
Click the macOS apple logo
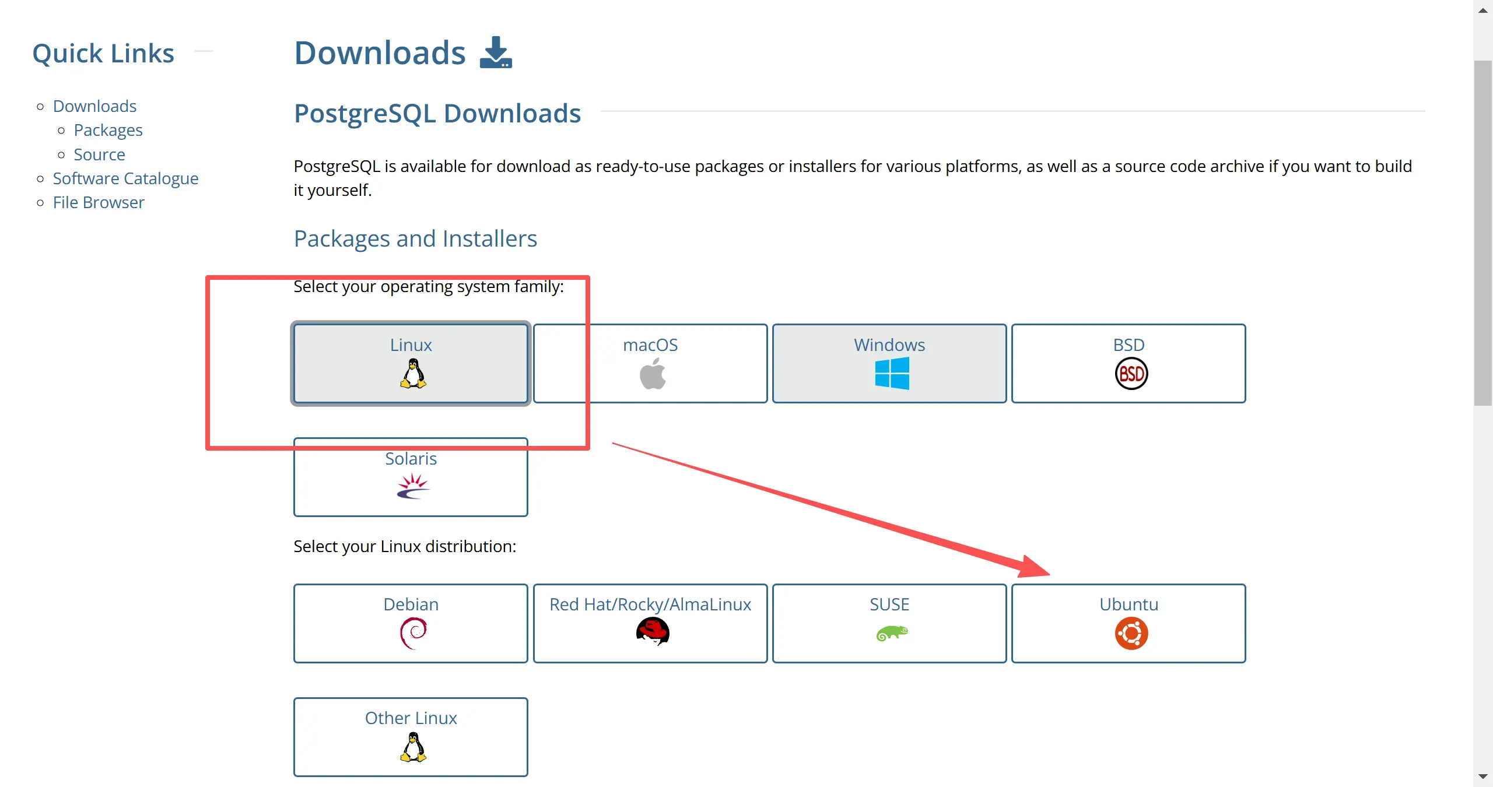coord(653,374)
